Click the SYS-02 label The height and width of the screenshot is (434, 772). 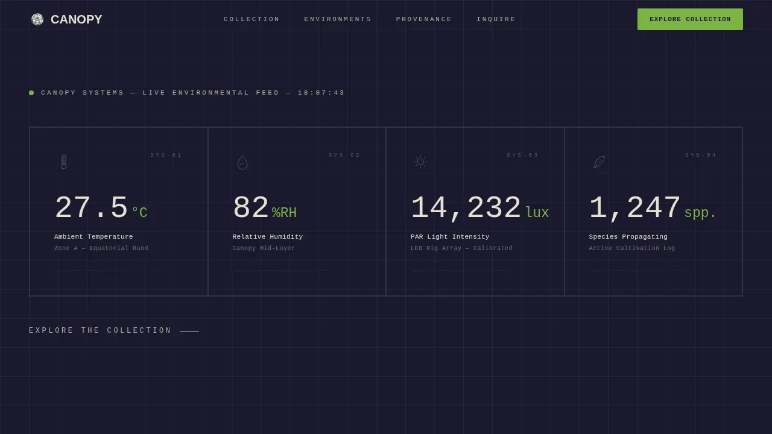344,155
